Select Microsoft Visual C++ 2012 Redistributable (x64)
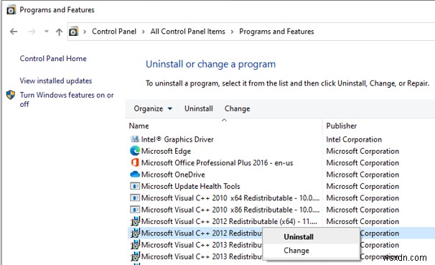 coord(229,221)
